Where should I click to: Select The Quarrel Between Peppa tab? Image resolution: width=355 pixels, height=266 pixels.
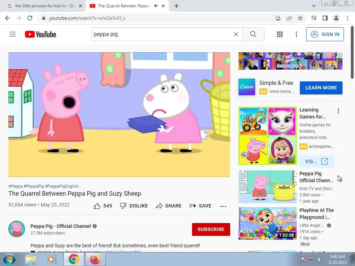(x=123, y=6)
